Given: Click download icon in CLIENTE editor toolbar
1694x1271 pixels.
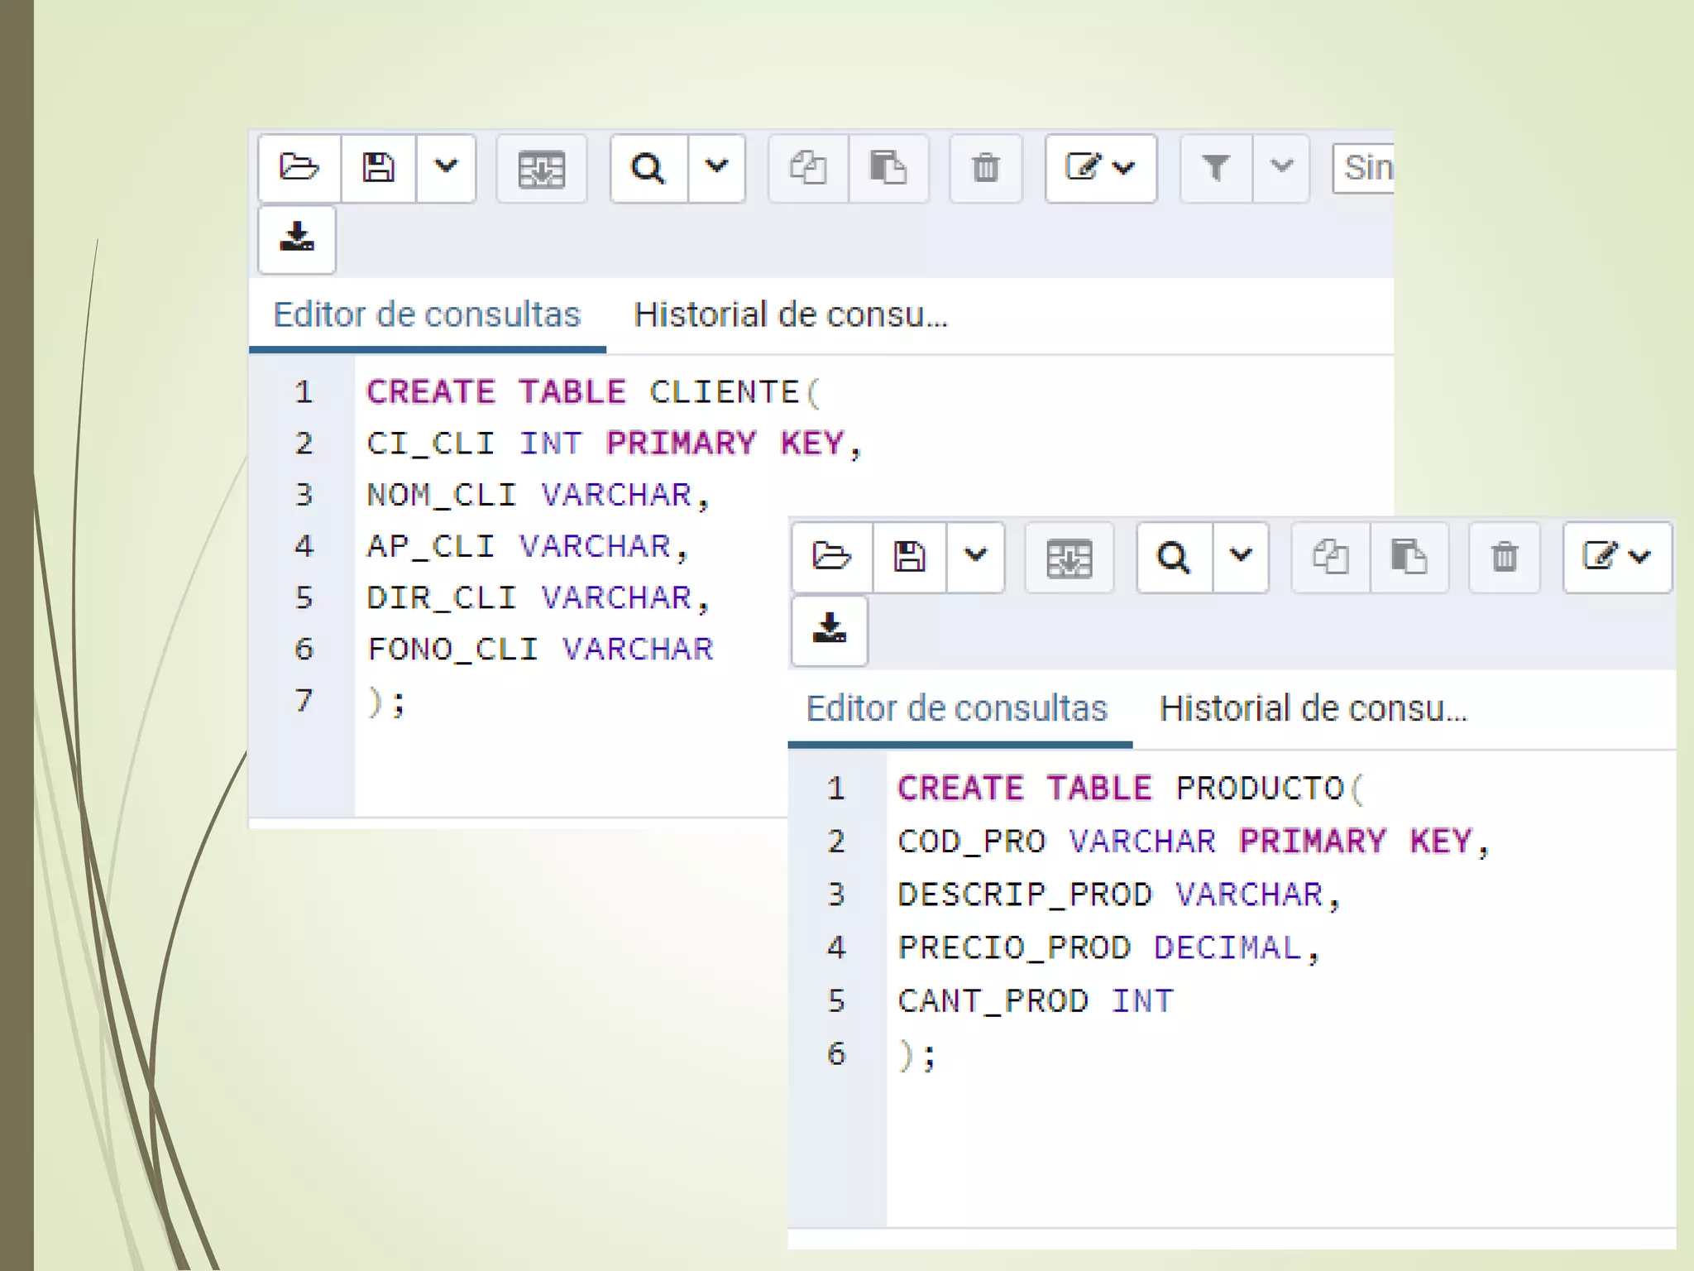Looking at the screenshot, I should (297, 238).
